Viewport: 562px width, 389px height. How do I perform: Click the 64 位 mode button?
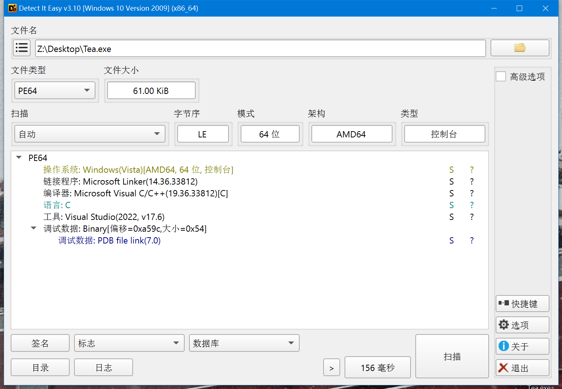point(270,134)
